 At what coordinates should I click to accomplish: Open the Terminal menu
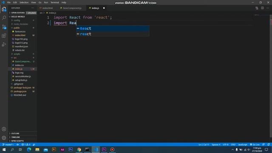(x=55, y=3)
